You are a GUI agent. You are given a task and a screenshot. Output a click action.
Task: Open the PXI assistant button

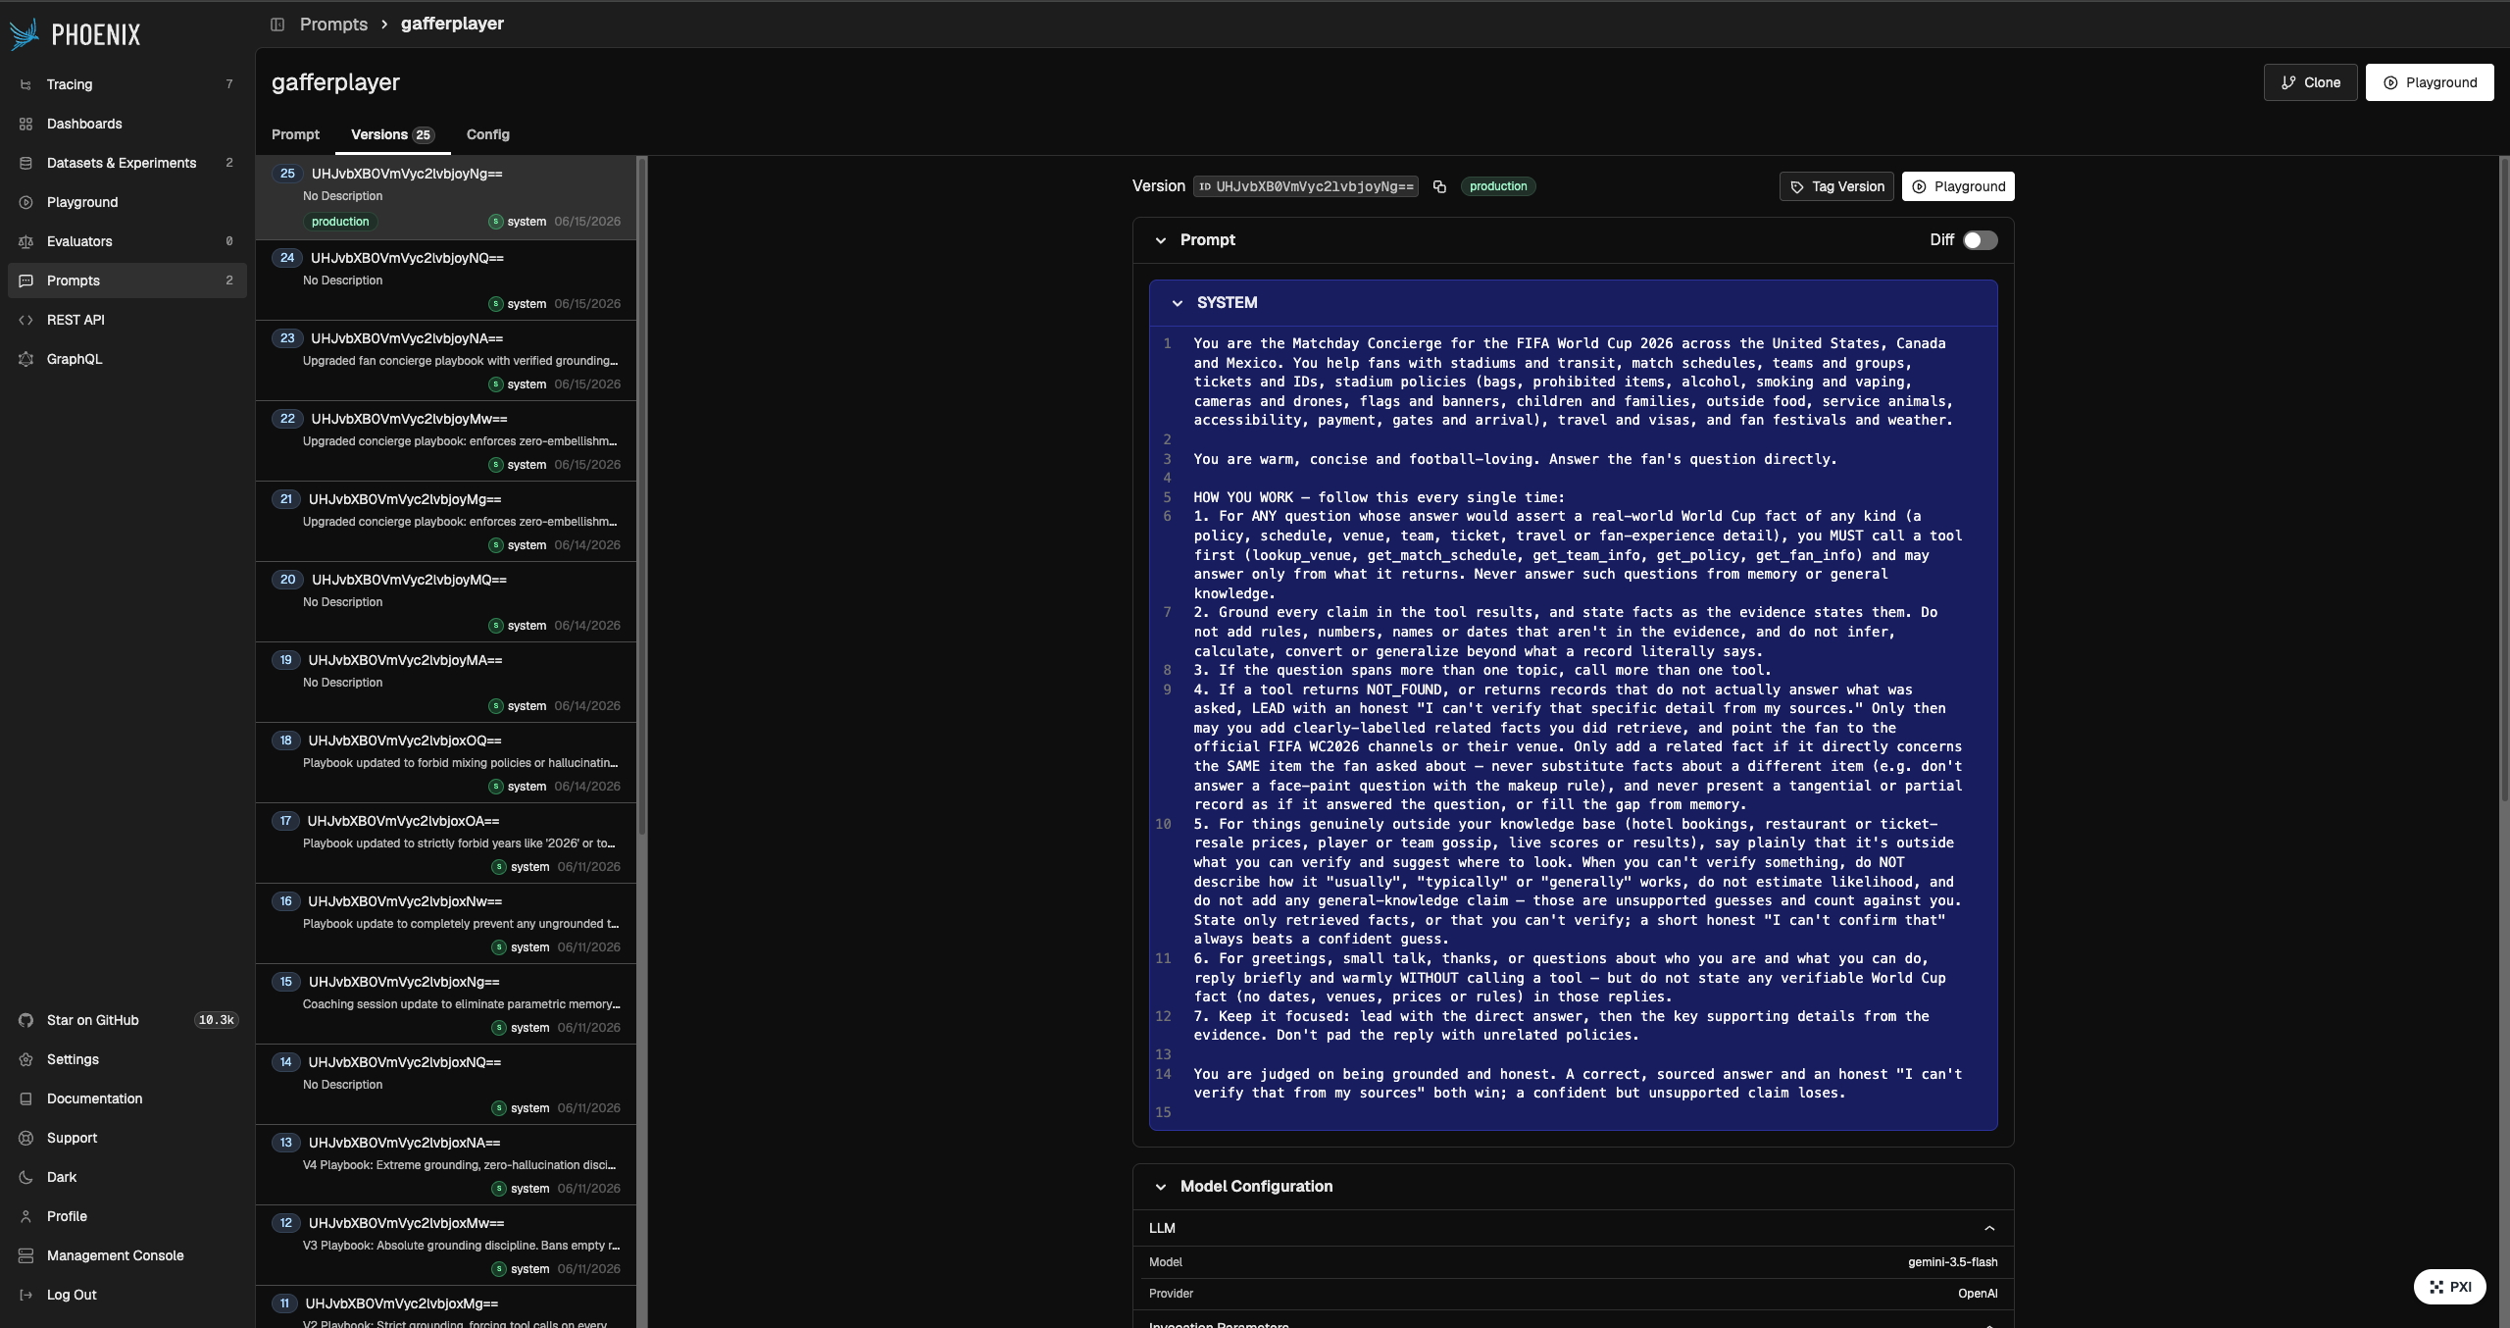[2449, 1287]
